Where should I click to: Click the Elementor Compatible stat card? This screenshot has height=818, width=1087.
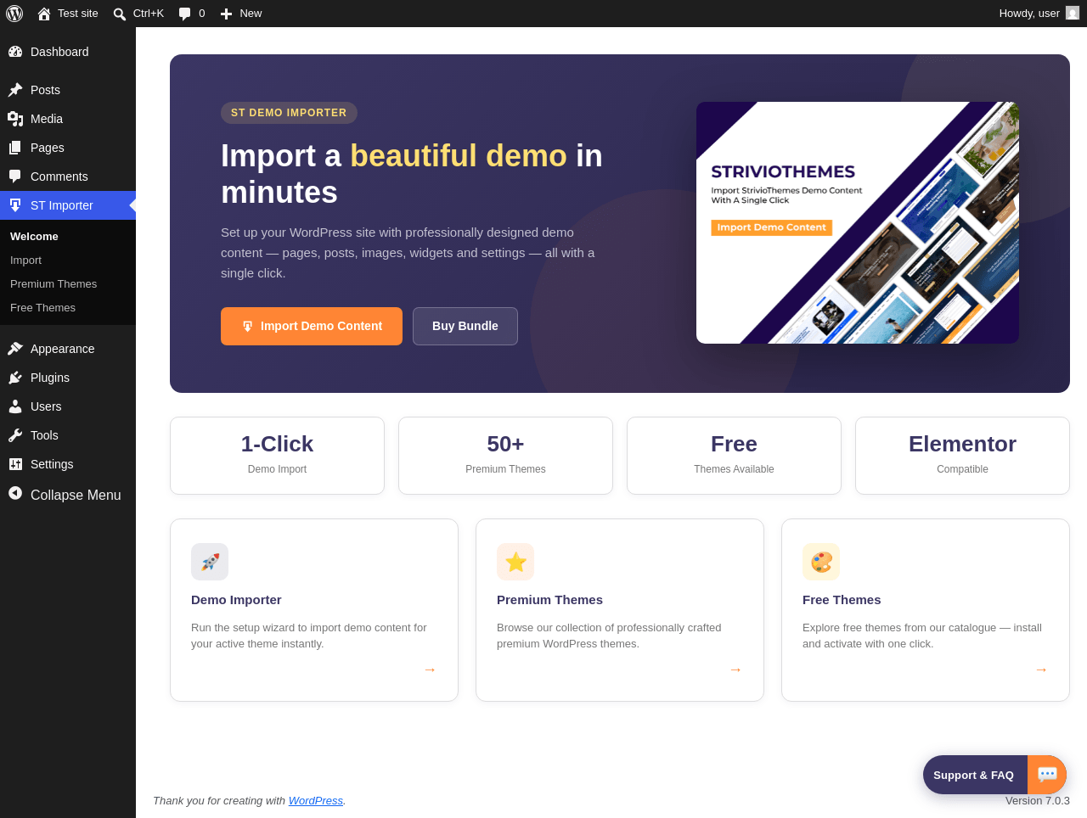(x=962, y=456)
